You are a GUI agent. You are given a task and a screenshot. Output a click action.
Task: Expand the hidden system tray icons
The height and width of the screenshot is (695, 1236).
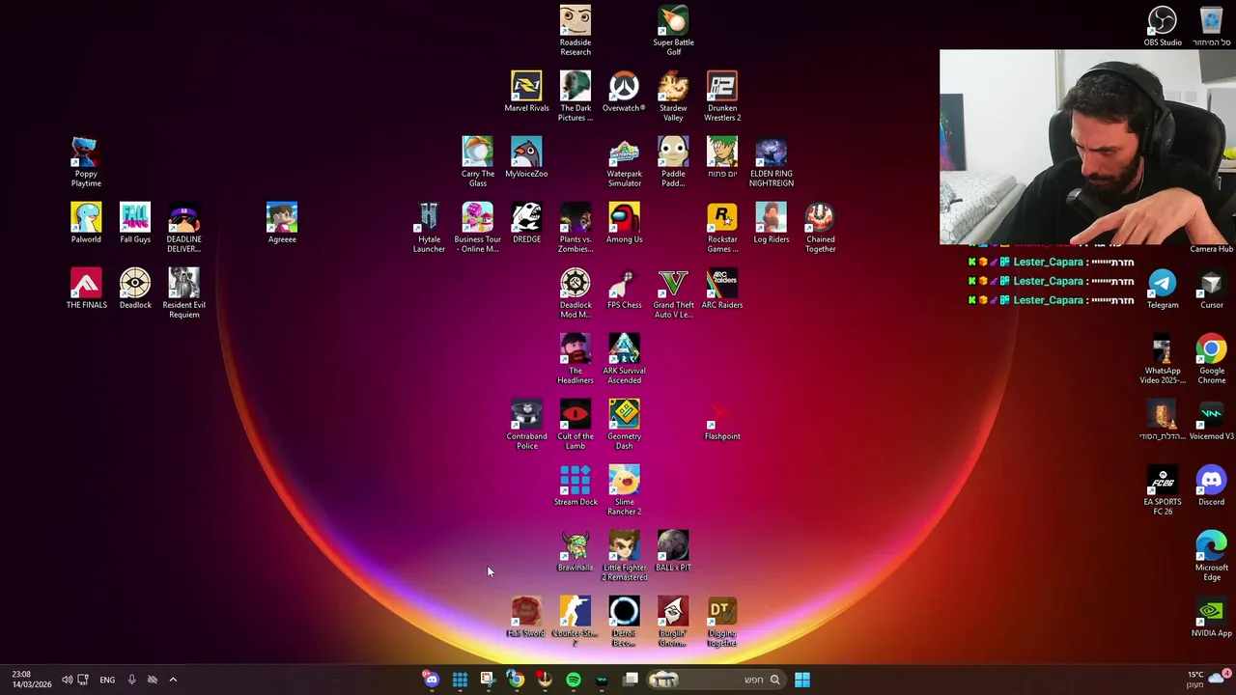173,680
